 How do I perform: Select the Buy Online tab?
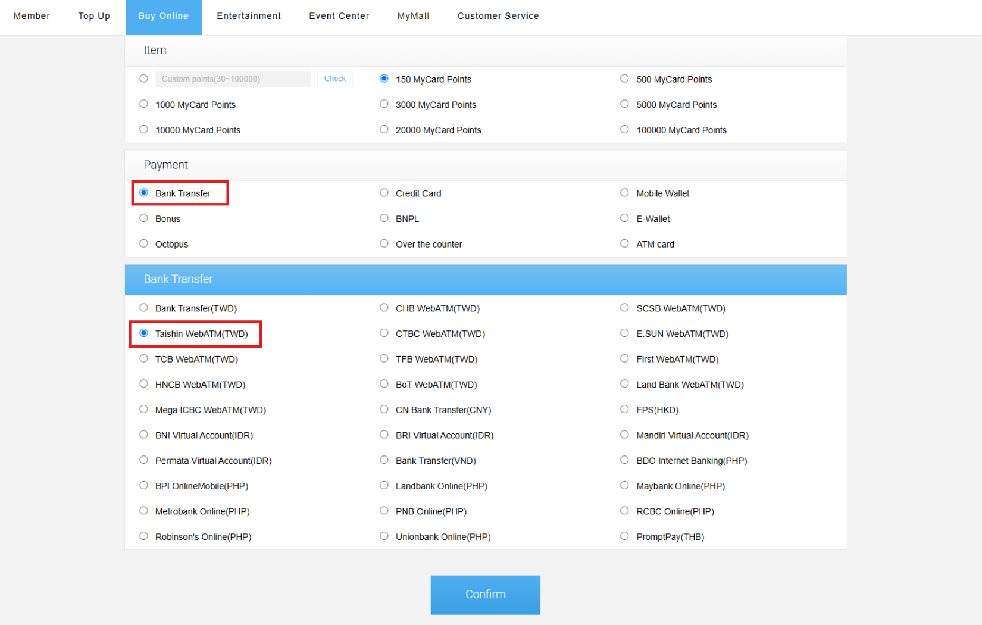point(164,17)
